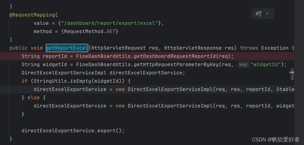Click the "widgetId" string literal
Viewport: 304px width, 145px height.
coord(266,65)
